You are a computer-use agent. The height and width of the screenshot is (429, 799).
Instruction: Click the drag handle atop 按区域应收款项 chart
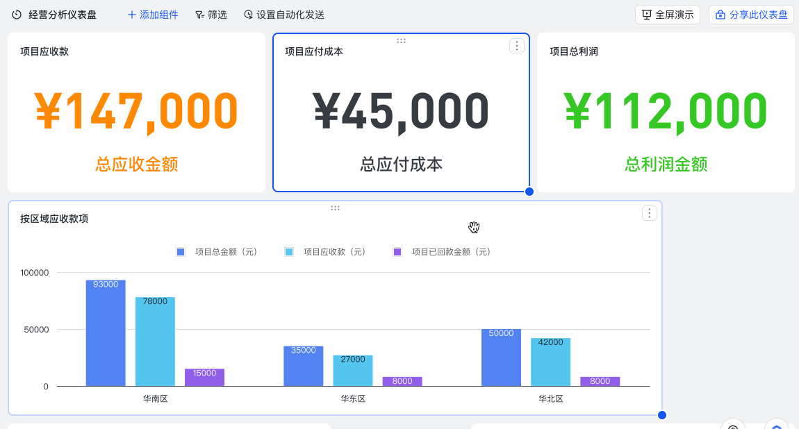tap(335, 208)
